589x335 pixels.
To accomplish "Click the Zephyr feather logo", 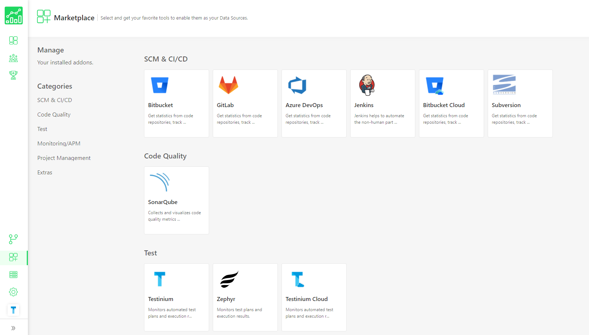I will (x=229, y=279).
